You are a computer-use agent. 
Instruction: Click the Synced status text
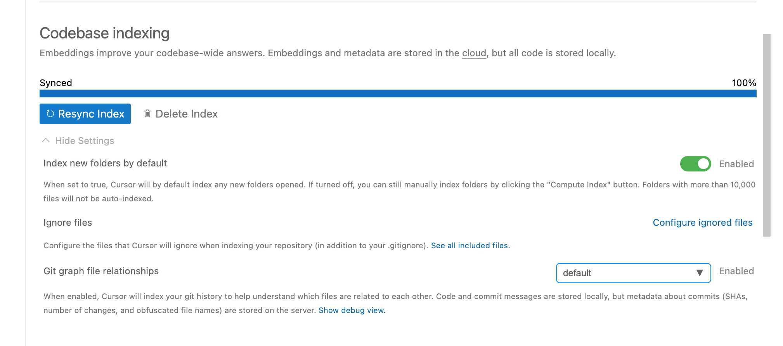(56, 83)
